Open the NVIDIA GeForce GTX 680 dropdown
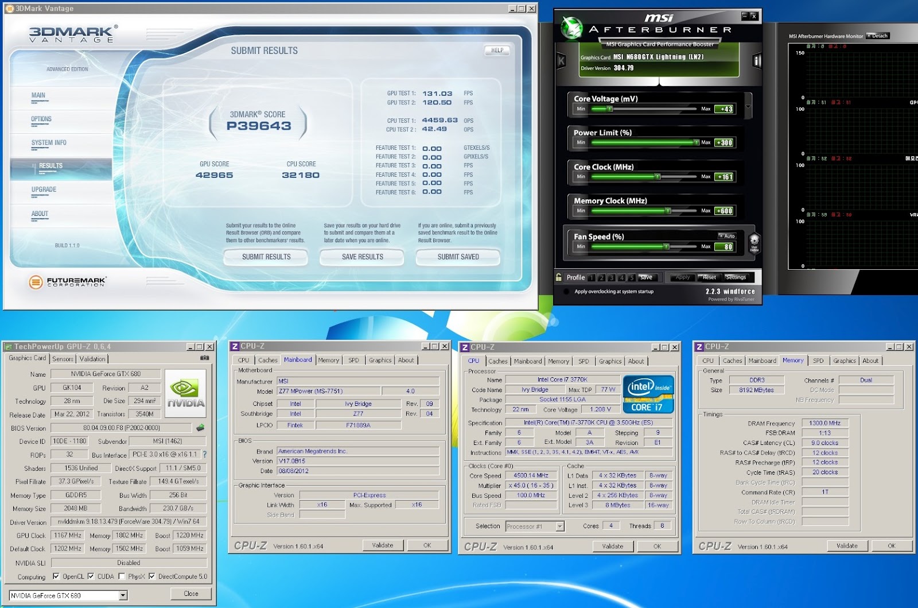This screenshot has width=918, height=608. coord(123,595)
